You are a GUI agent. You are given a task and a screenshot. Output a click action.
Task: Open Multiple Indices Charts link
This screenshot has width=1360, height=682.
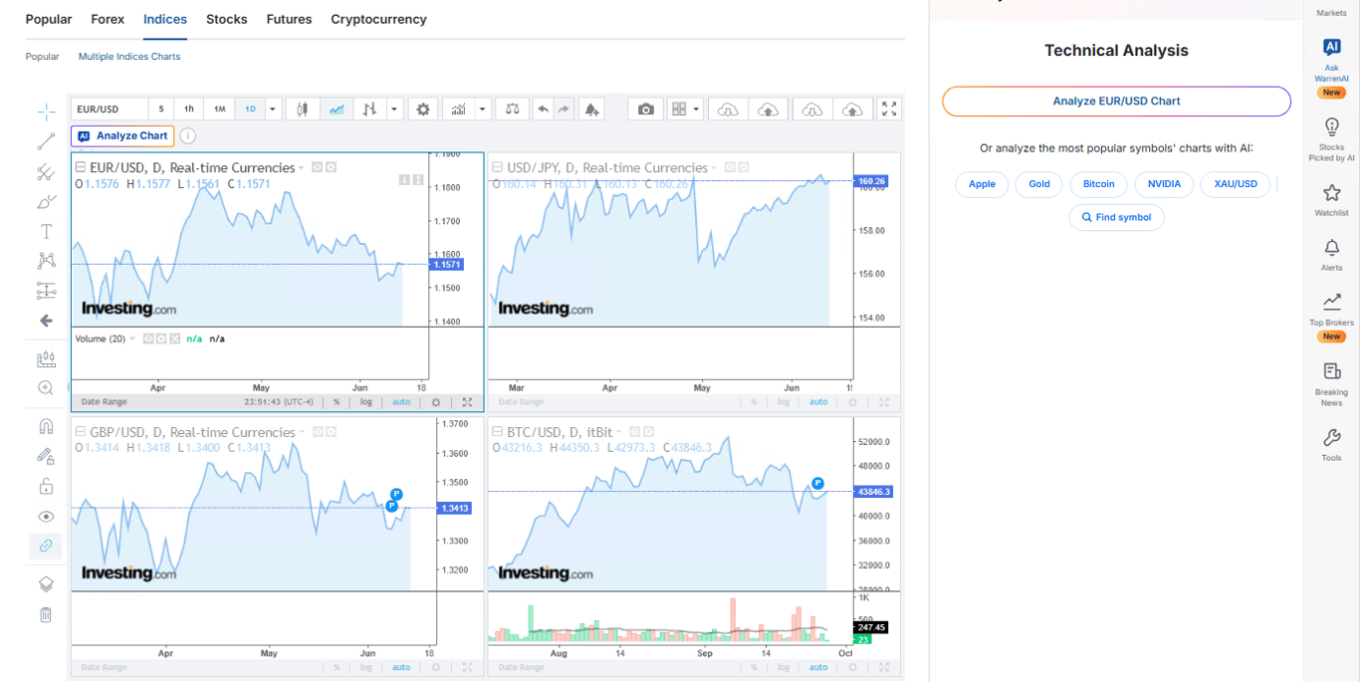pos(129,57)
